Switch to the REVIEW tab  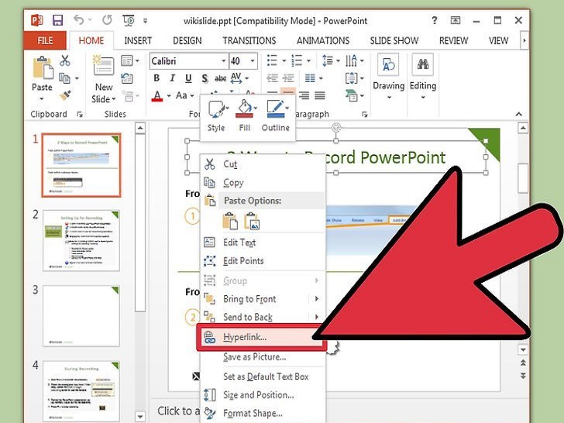click(x=453, y=40)
